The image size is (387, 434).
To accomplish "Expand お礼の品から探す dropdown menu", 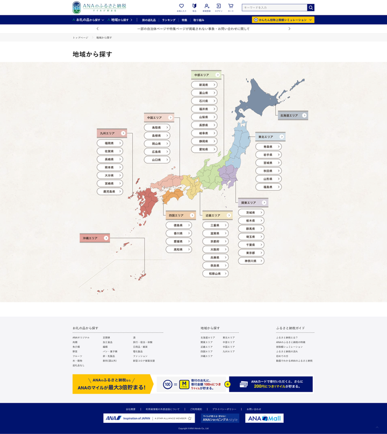I will [88, 20].
